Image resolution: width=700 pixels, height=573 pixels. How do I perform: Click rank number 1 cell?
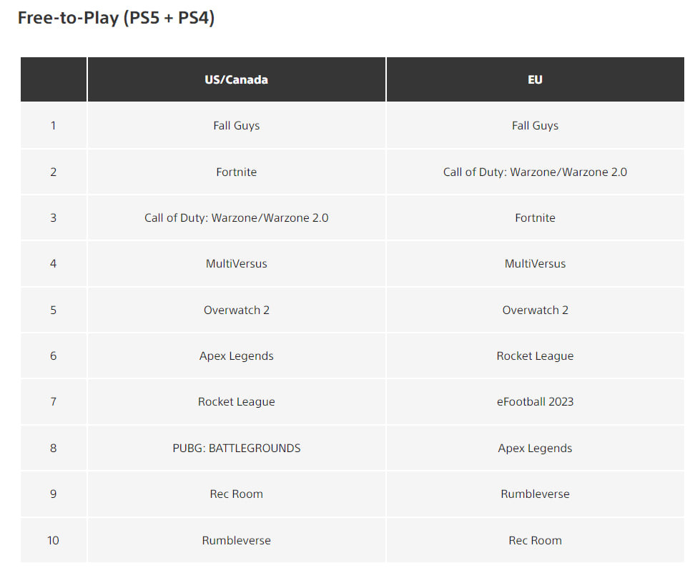click(53, 125)
